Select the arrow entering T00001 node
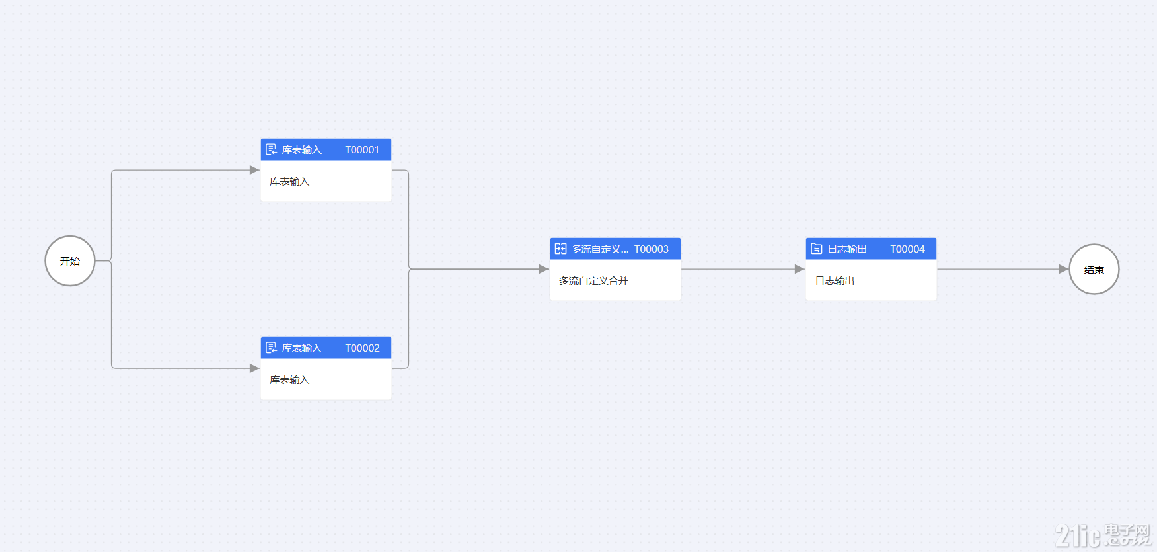 (254, 170)
